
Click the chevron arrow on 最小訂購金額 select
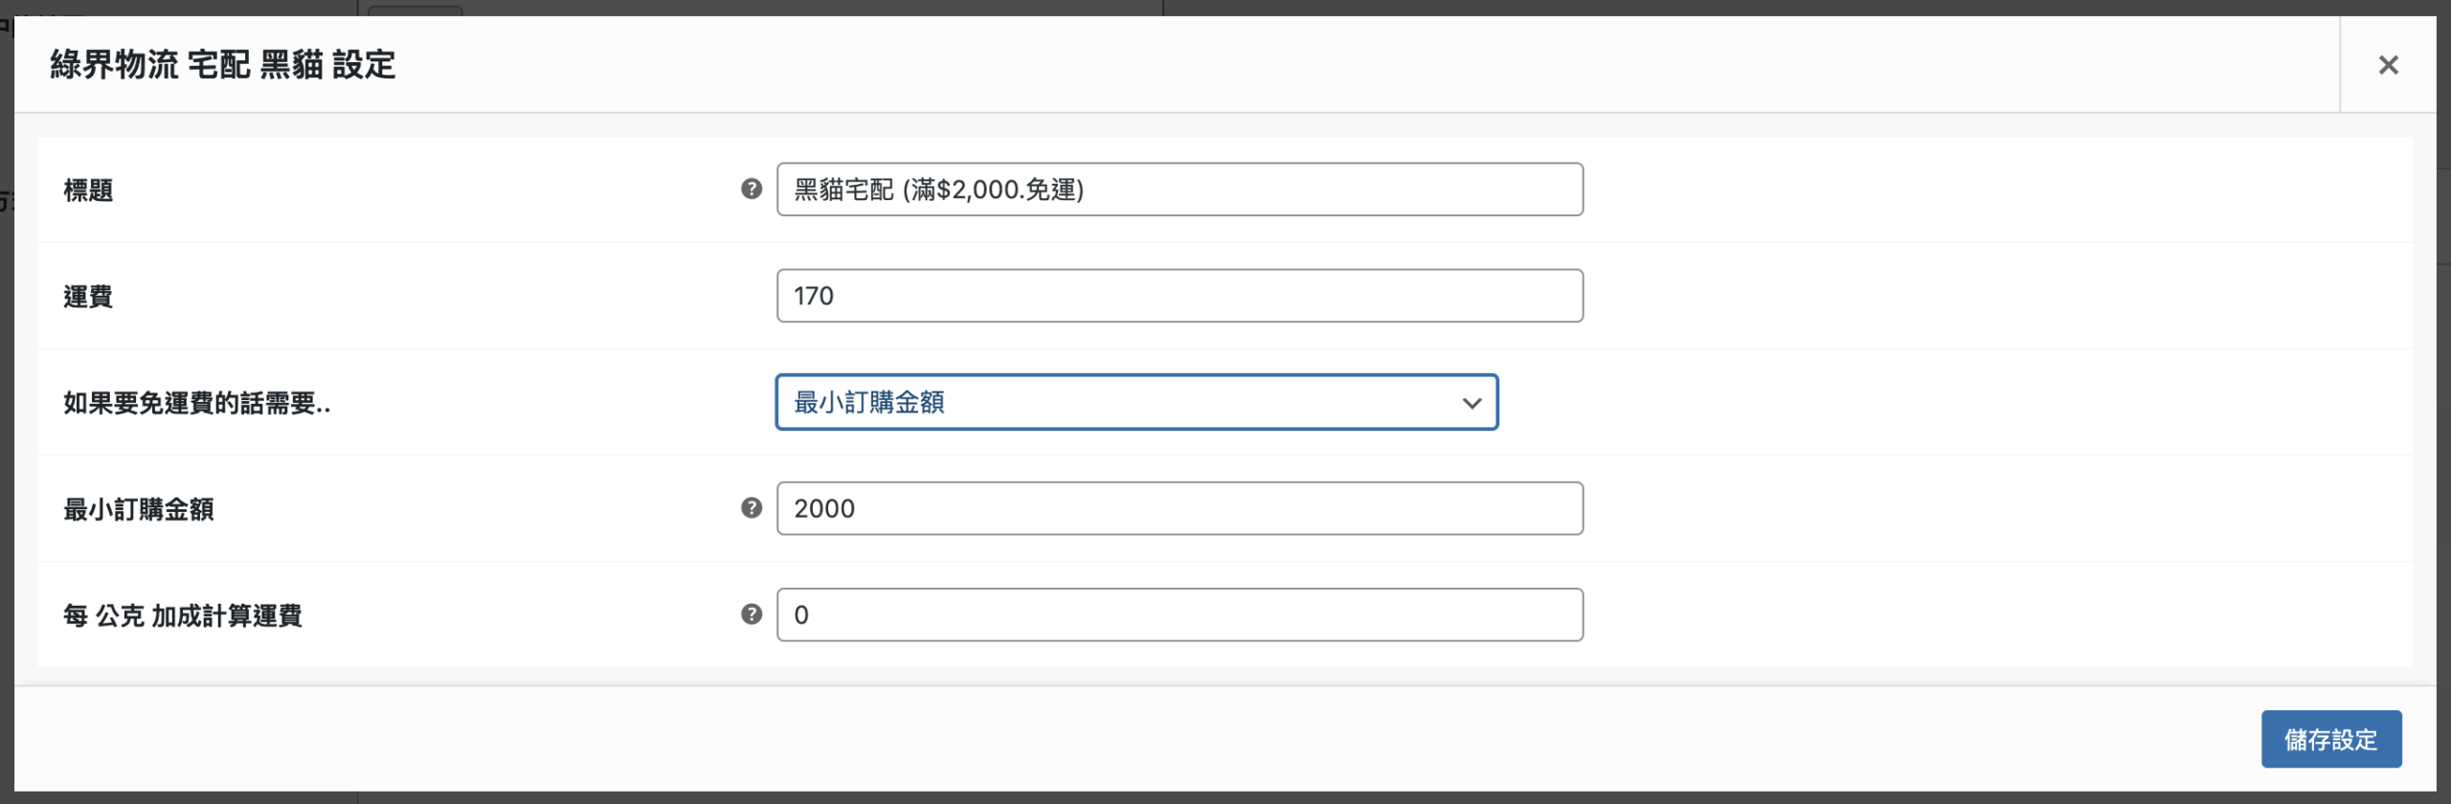pyautogui.click(x=1472, y=403)
